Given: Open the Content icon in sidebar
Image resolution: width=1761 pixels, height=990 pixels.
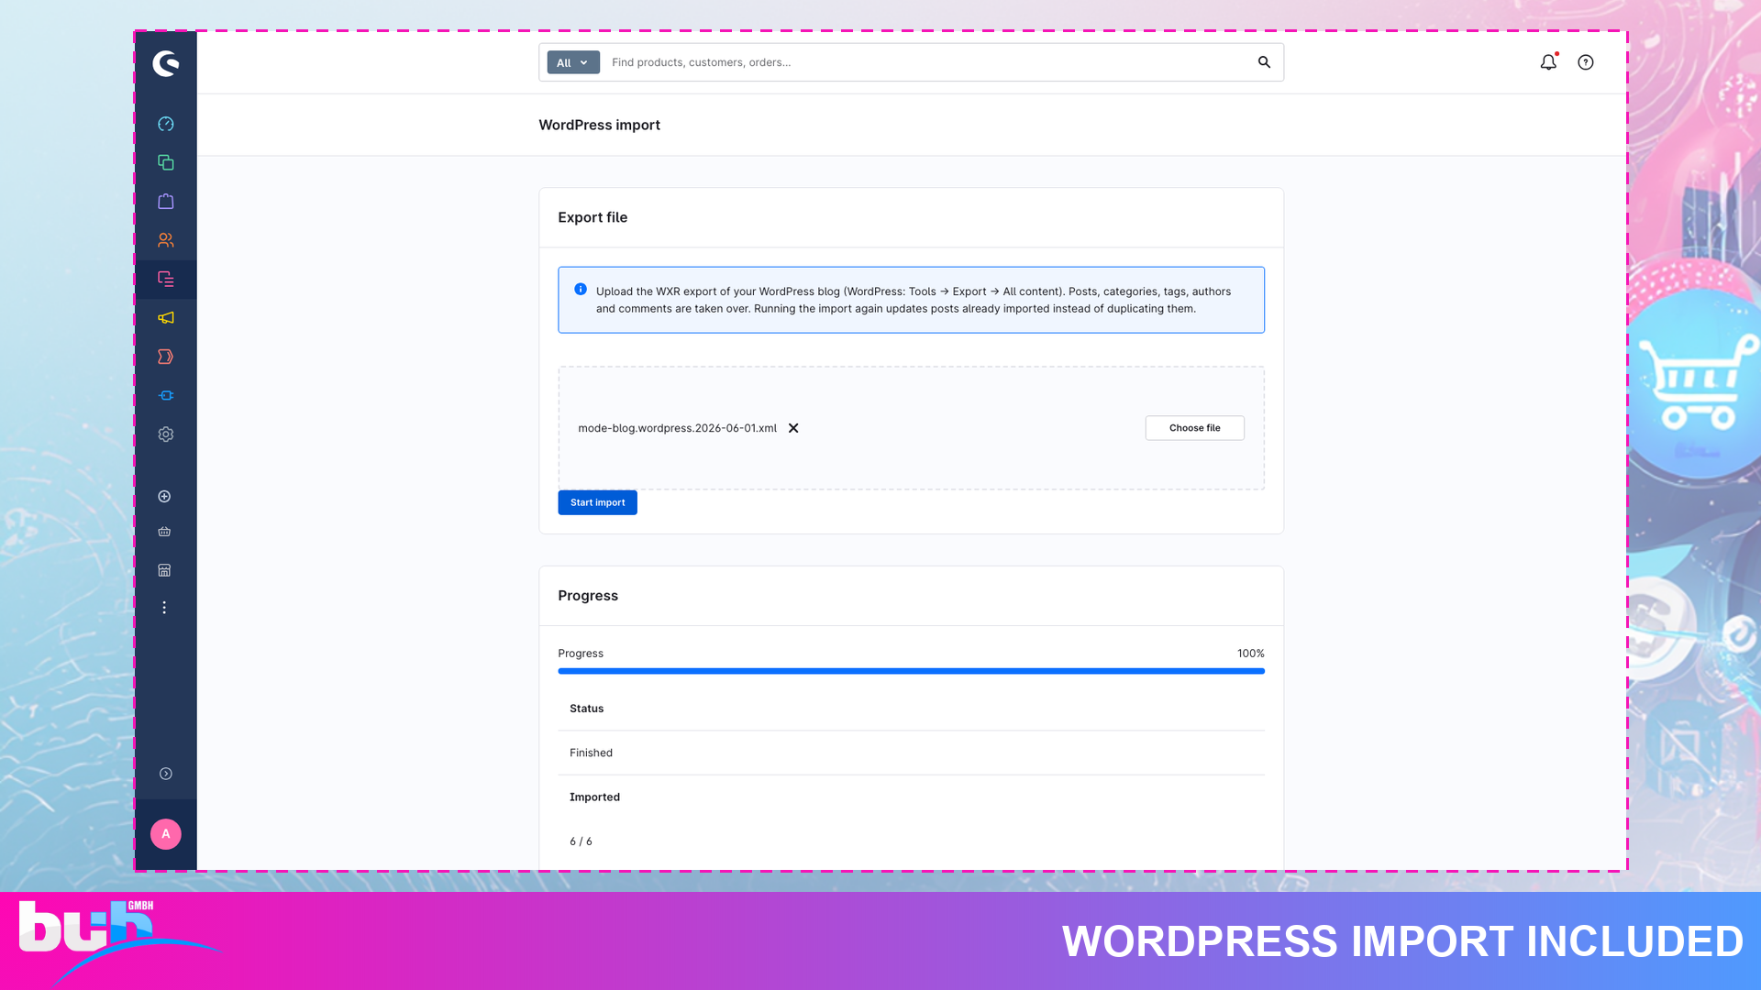Looking at the screenshot, I should 166,279.
